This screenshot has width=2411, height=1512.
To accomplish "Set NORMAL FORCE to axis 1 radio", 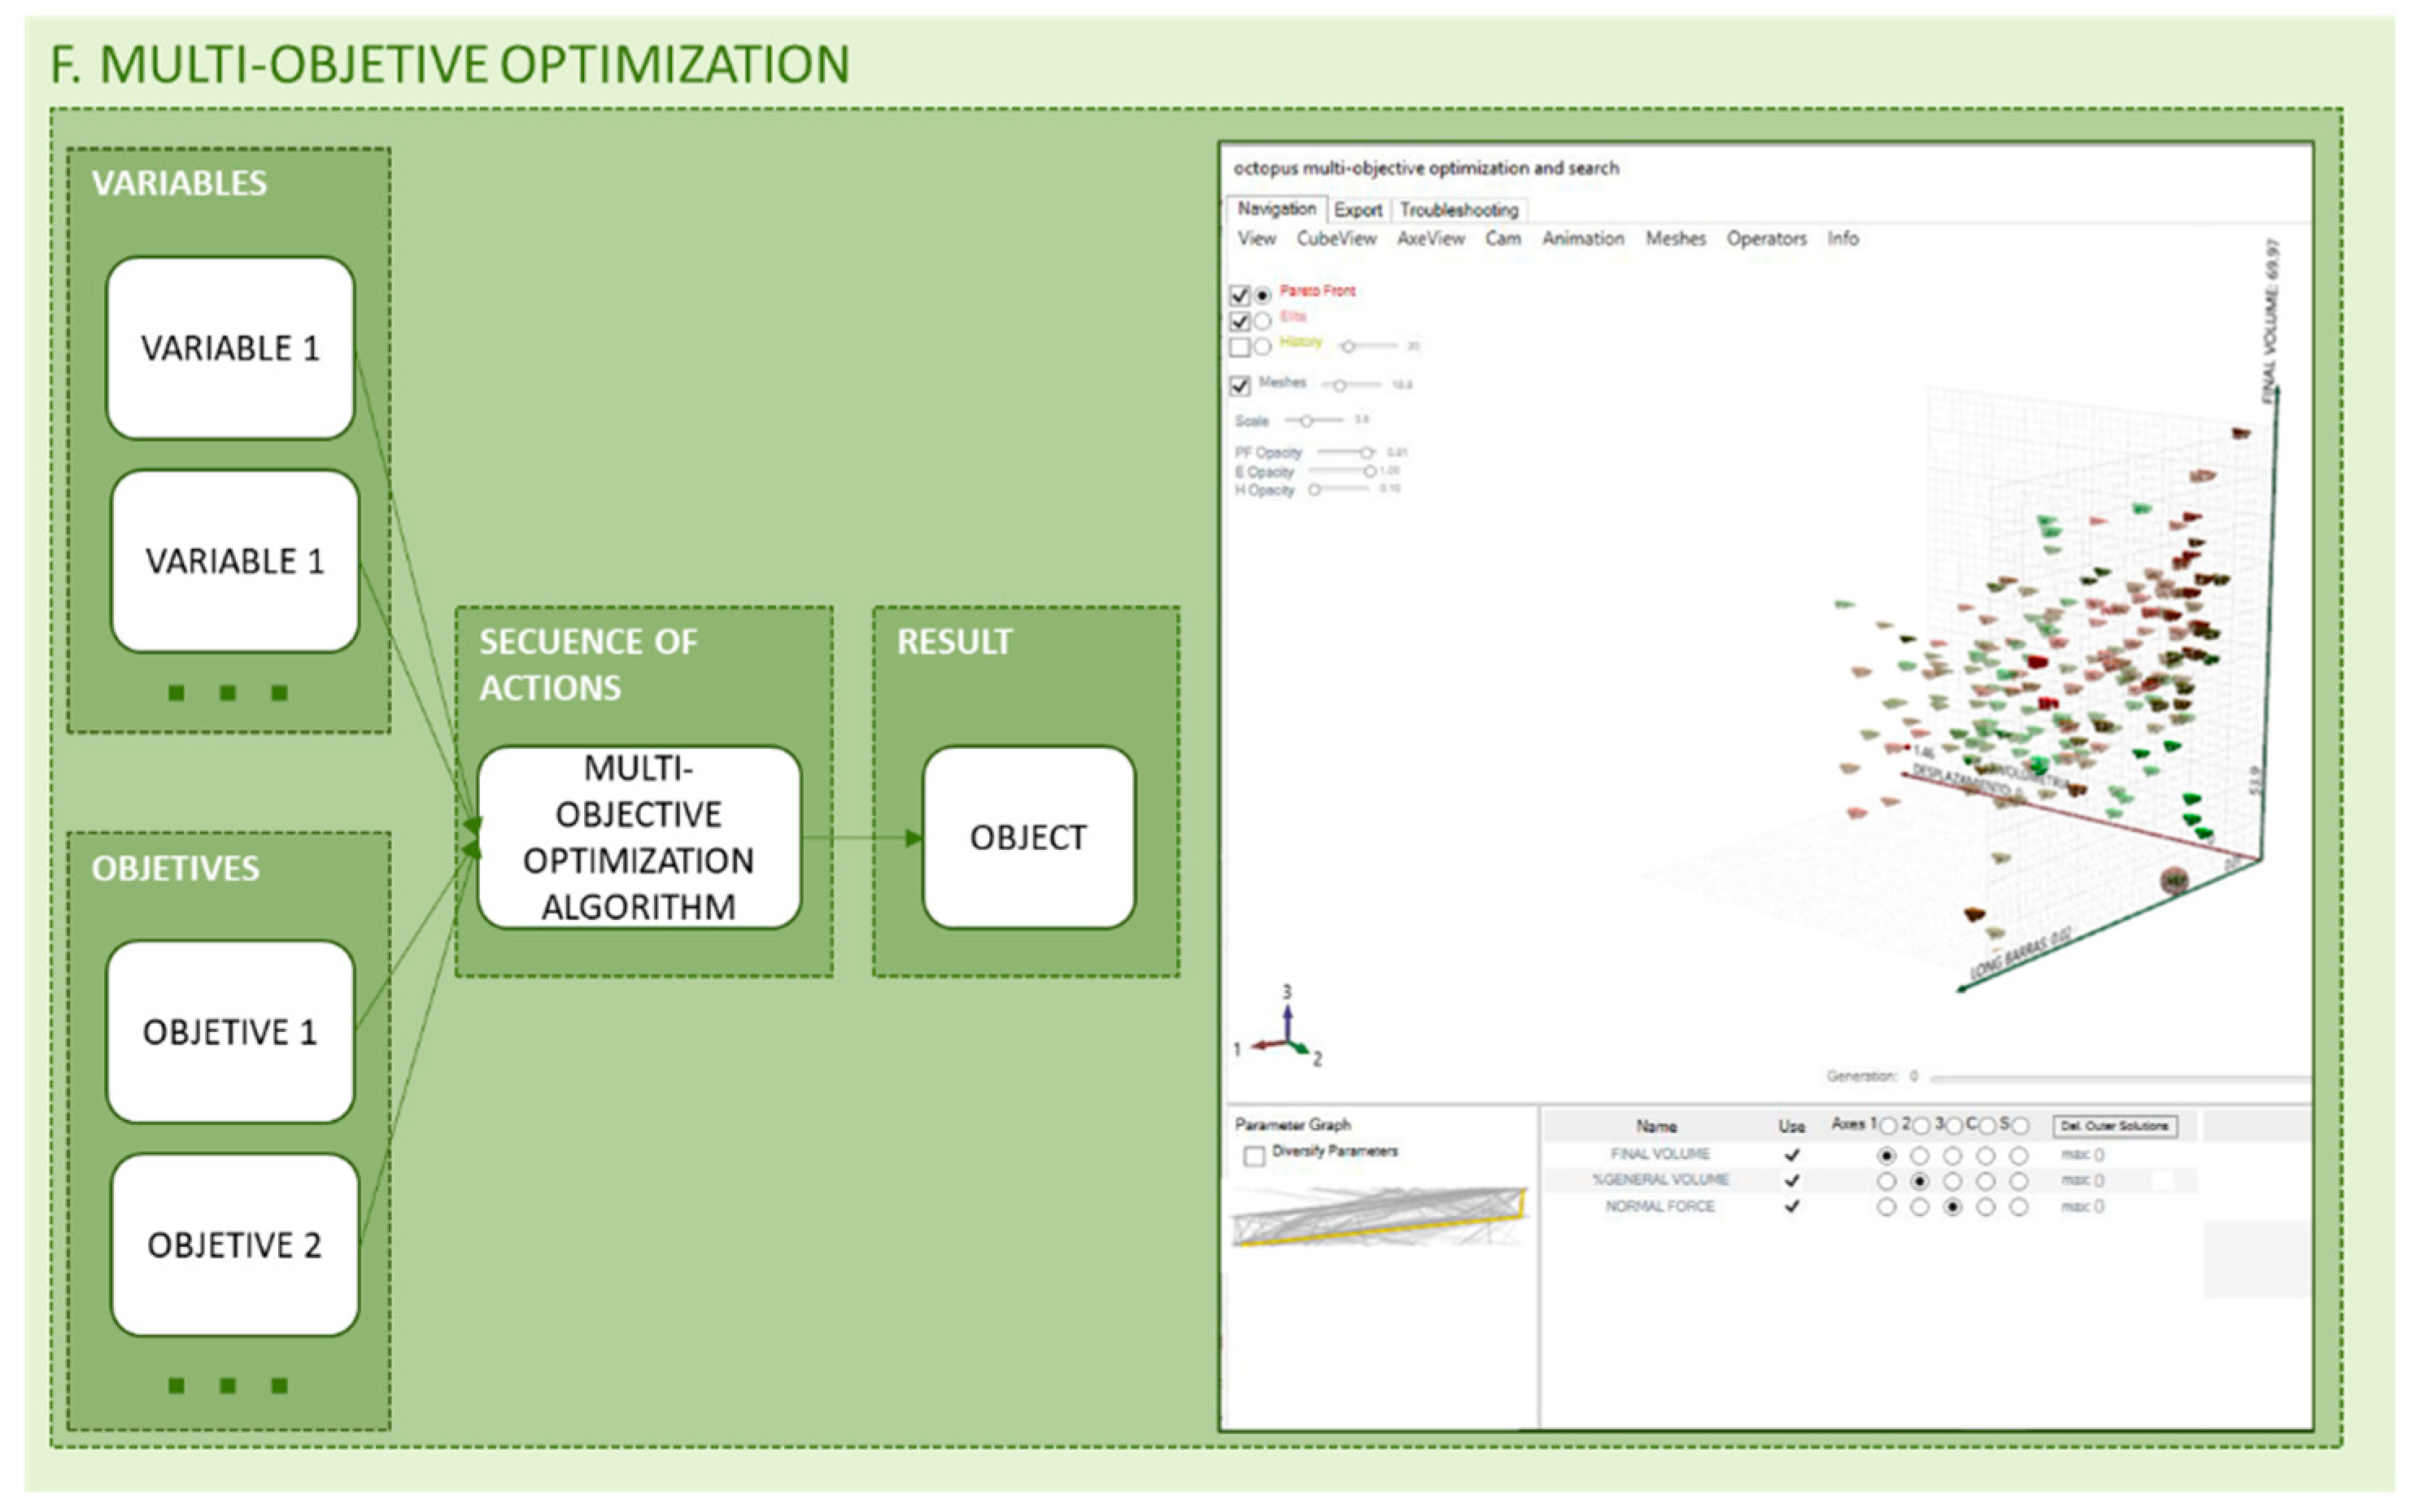I will point(1886,1207).
